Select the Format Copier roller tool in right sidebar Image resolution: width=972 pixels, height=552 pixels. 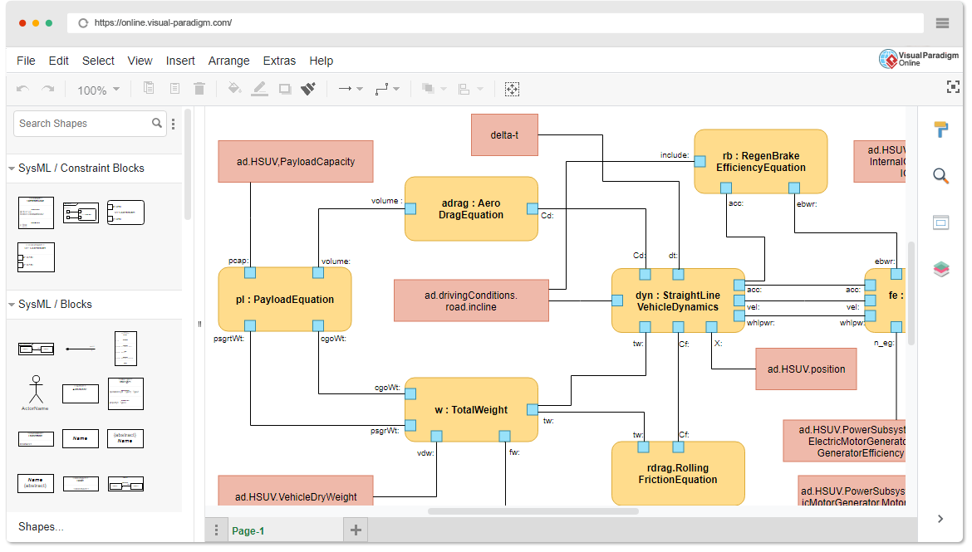pyautogui.click(x=941, y=129)
